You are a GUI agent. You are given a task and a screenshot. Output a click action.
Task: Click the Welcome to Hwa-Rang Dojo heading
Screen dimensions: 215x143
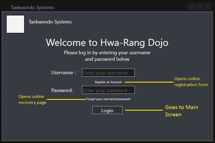pyautogui.click(x=107, y=43)
